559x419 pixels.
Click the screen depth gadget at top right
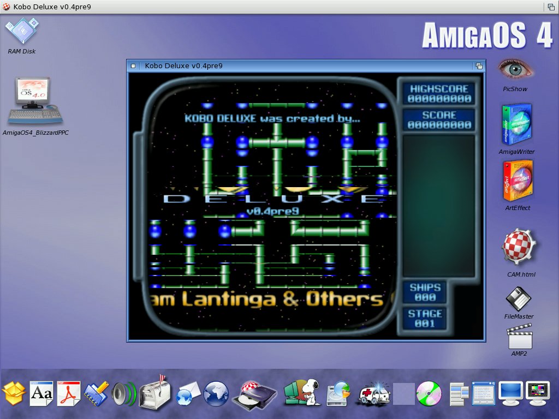tap(551, 7)
